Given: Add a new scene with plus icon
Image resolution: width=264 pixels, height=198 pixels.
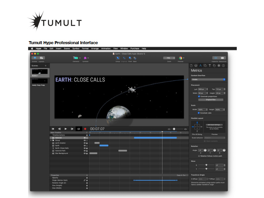Looking at the screenshot, I should coord(46,66).
